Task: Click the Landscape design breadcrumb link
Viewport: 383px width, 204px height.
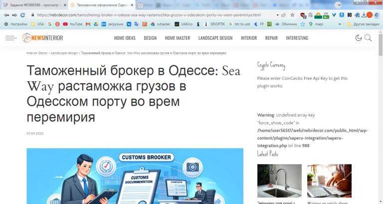Action: [64, 53]
